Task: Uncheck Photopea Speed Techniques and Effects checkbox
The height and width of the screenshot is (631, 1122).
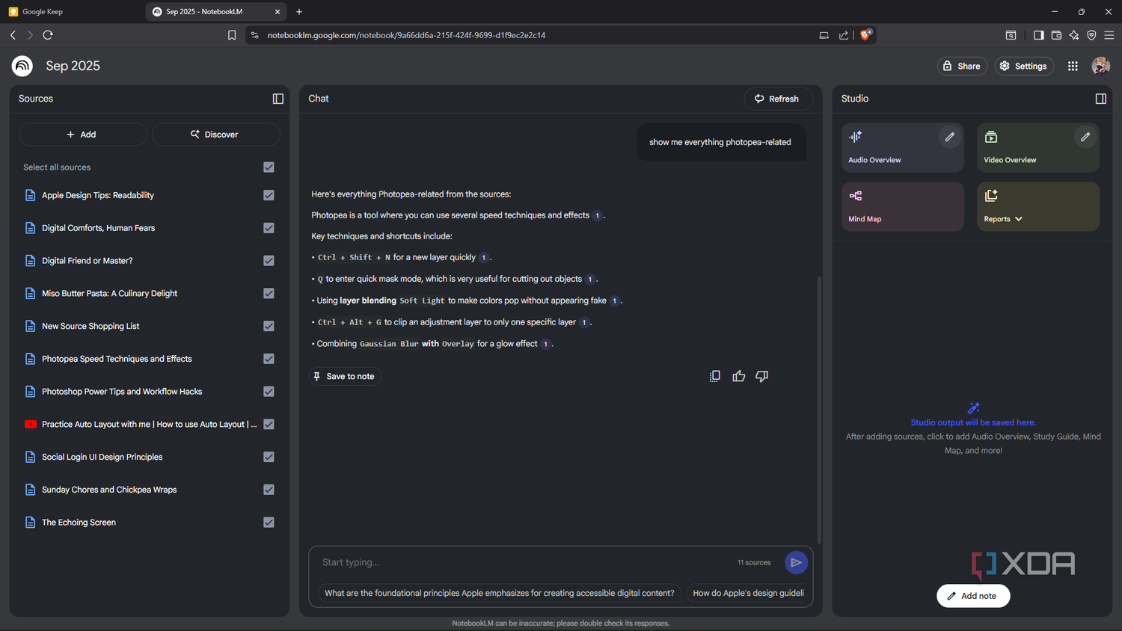Action: tap(269, 359)
